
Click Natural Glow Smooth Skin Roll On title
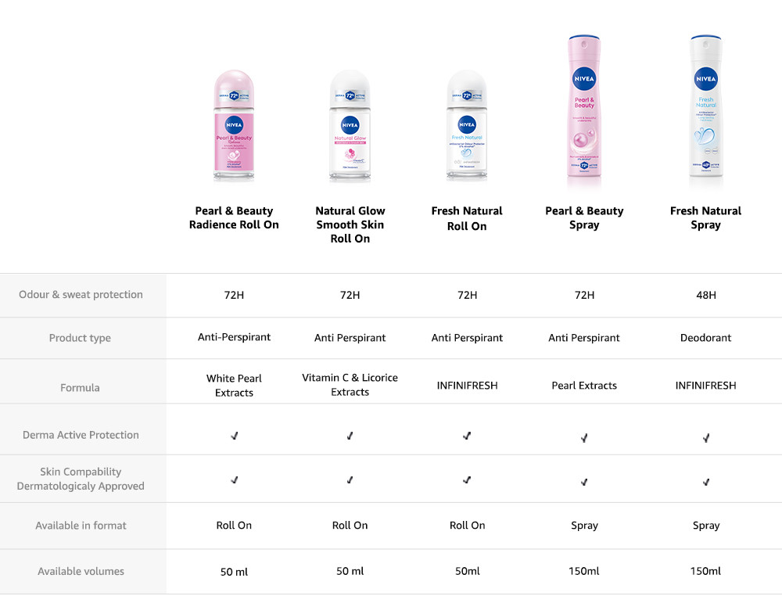point(350,224)
